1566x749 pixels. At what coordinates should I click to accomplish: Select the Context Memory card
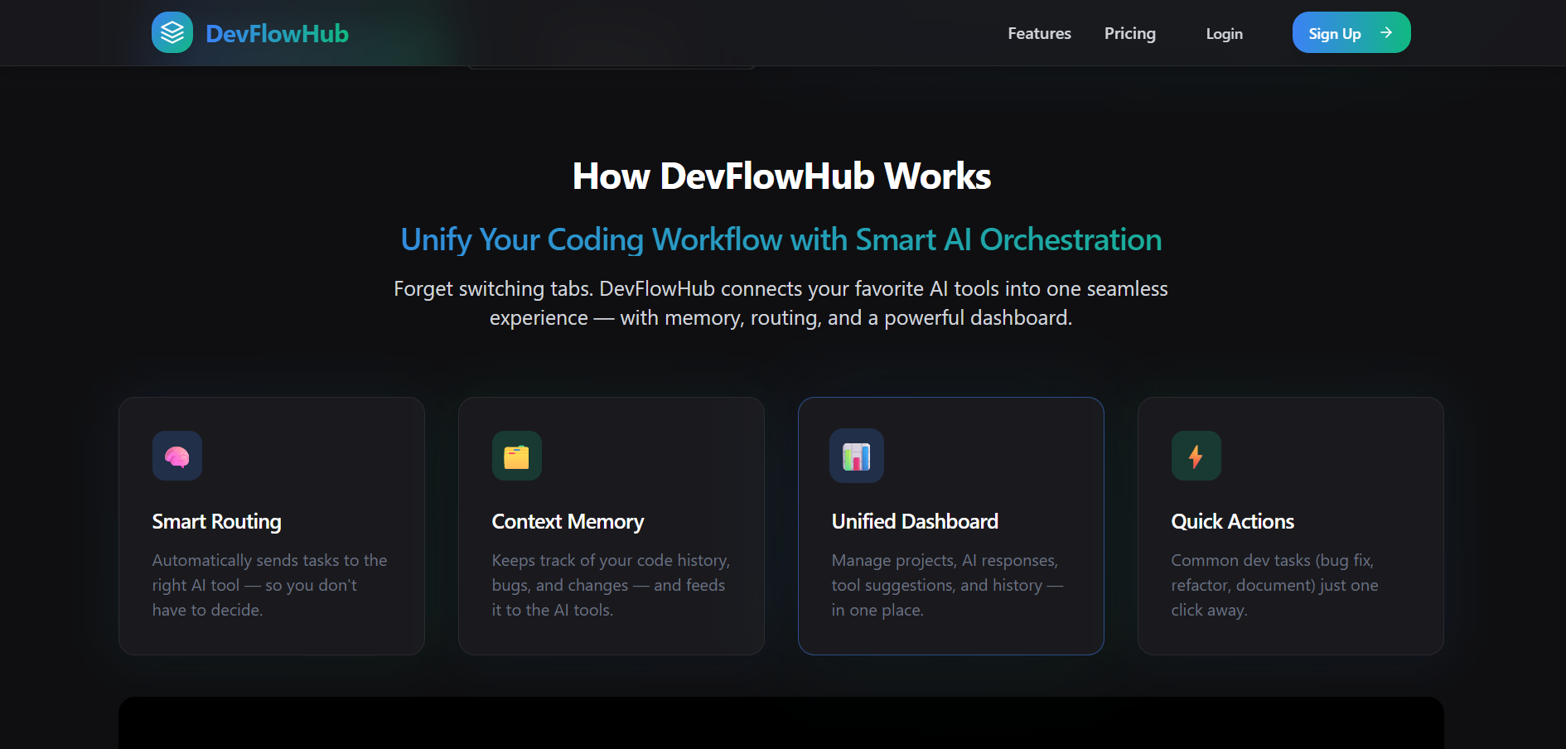[x=611, y=525]
